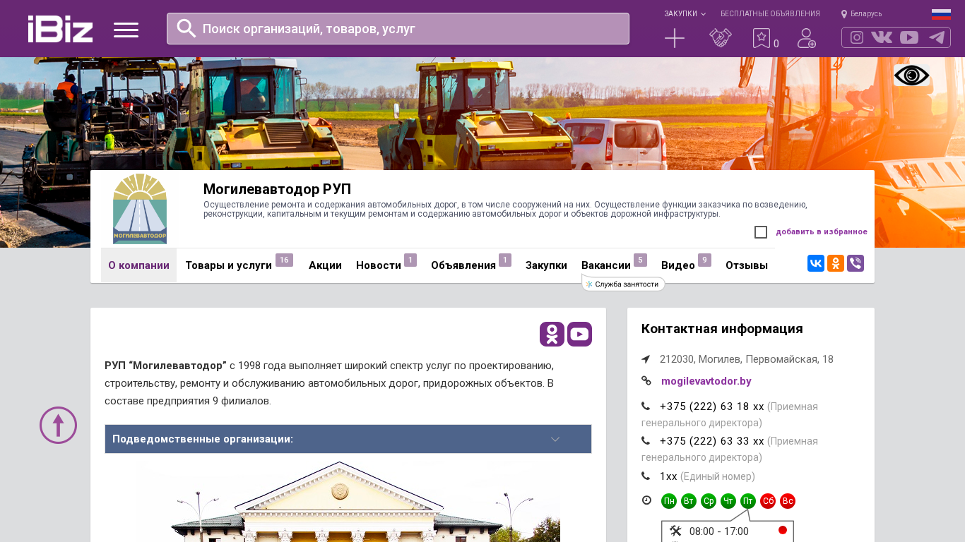Screen dimensions: 965x542
Task: Open the 'Акции' tab
Action: tap(325, 265)
